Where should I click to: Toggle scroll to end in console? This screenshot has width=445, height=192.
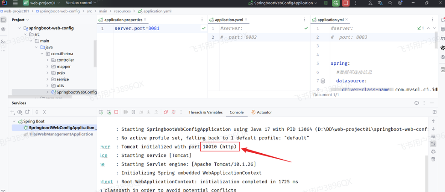click(433, 144)
